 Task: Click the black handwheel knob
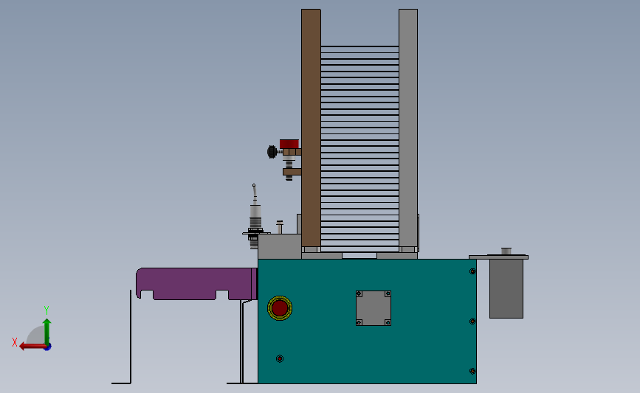pos(272,152)
